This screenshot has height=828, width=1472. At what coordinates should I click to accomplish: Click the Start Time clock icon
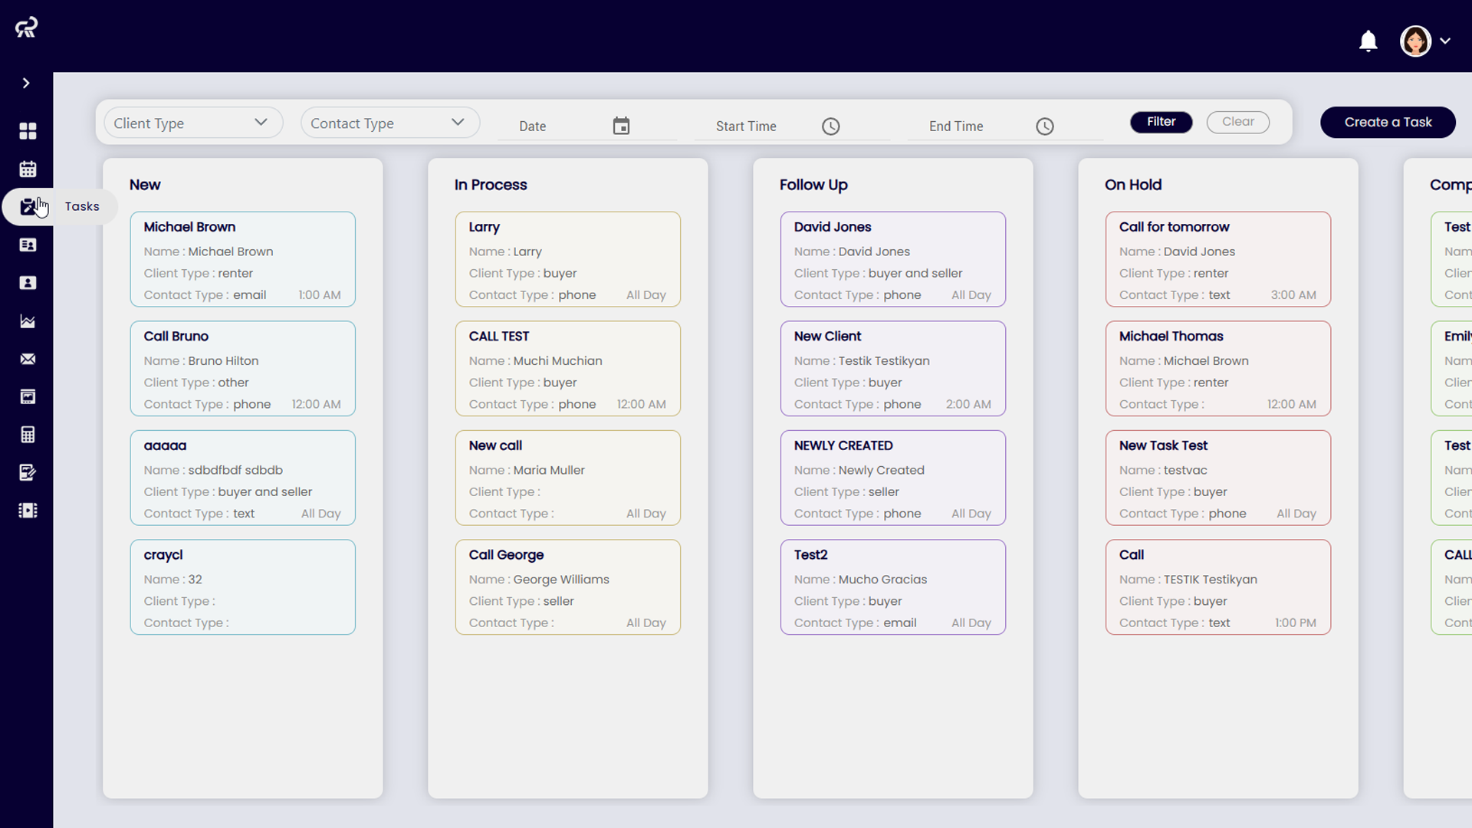point(830,127)
